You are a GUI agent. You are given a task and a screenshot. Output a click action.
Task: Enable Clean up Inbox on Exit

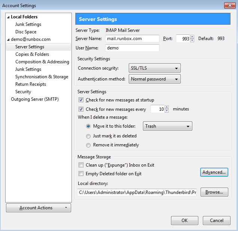(81, 165)
